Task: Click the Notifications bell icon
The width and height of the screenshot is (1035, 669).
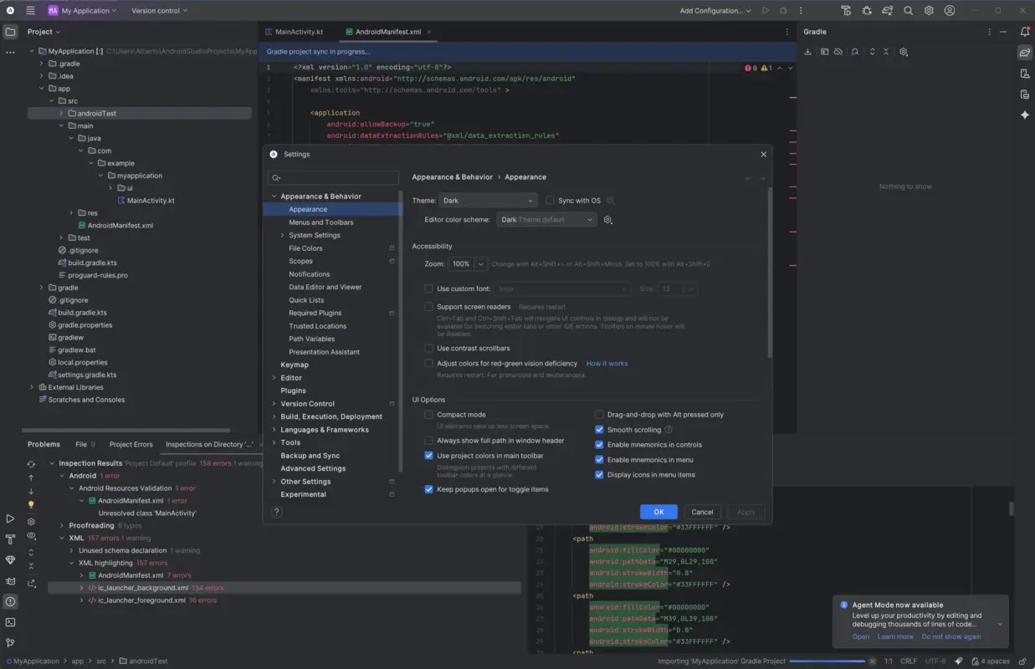Action: pyautogui.click(x=1025, y=32)
